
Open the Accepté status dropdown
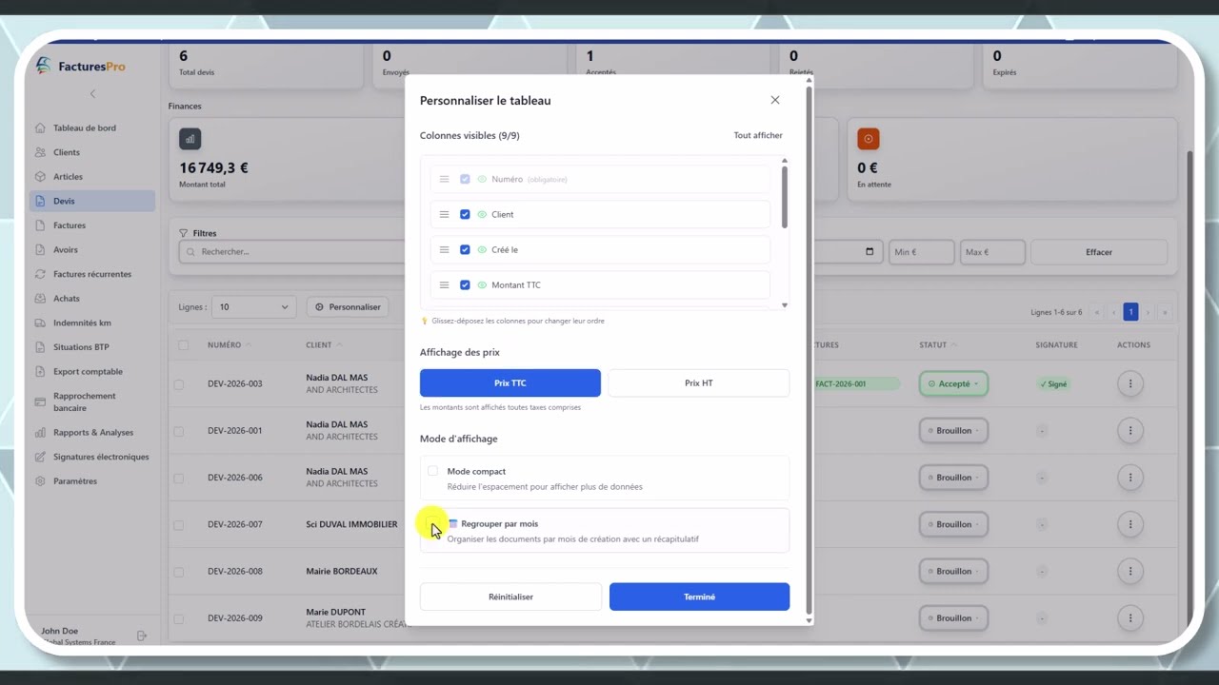pos(953,383)
